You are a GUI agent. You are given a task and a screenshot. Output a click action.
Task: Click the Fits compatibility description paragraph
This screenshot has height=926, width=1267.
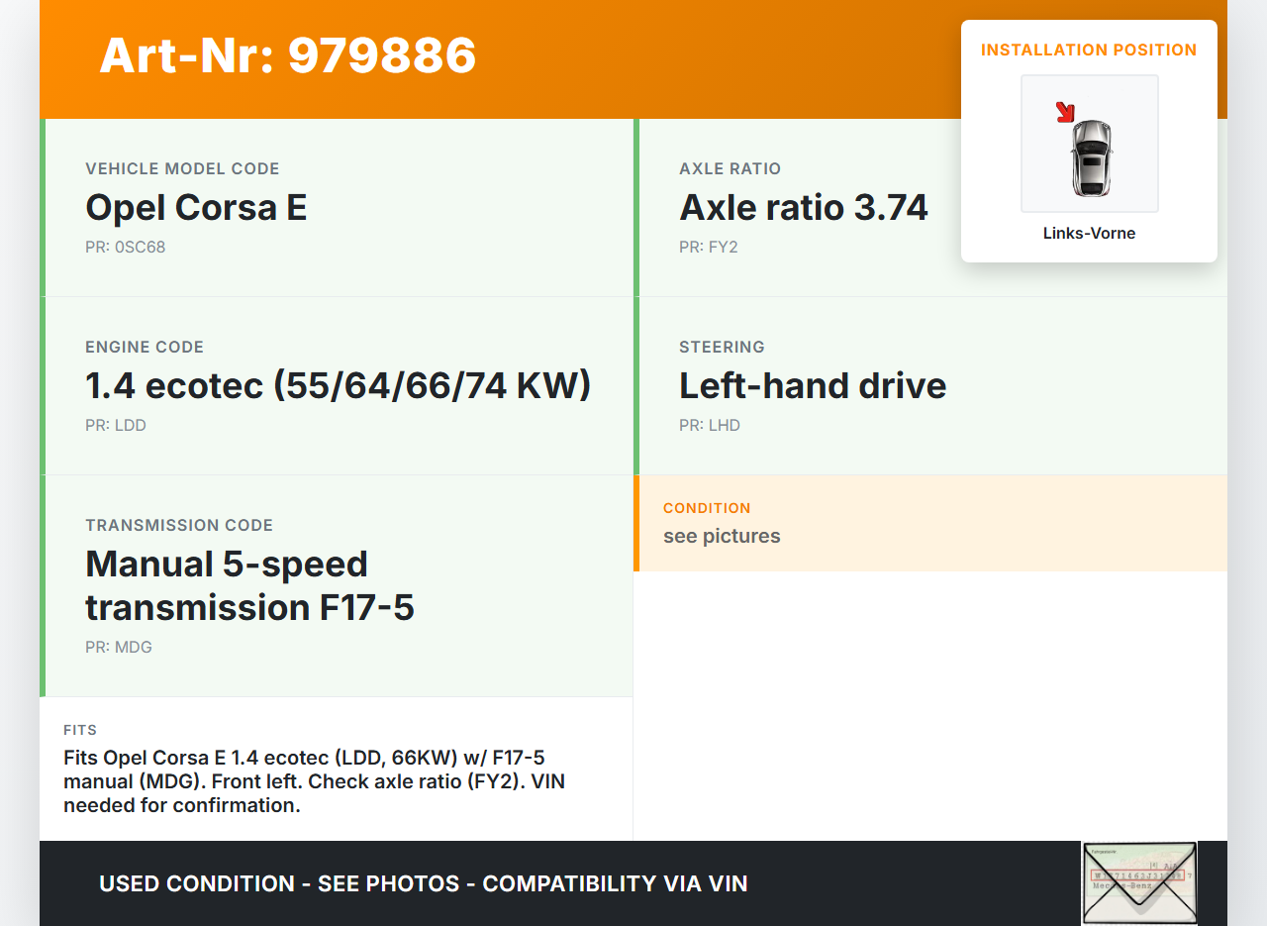click(x=314, y=781)
